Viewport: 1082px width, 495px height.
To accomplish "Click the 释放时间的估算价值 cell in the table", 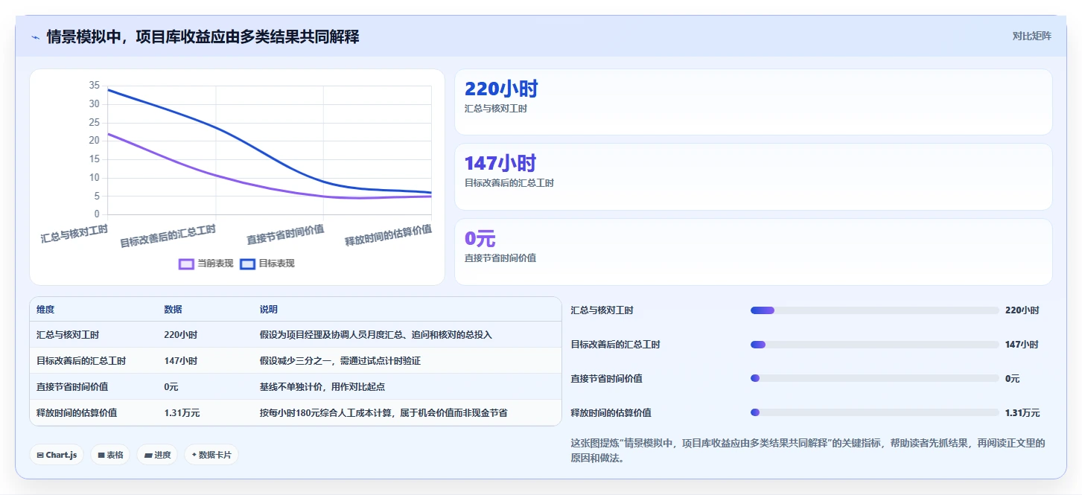I will [x=77, y=412].
